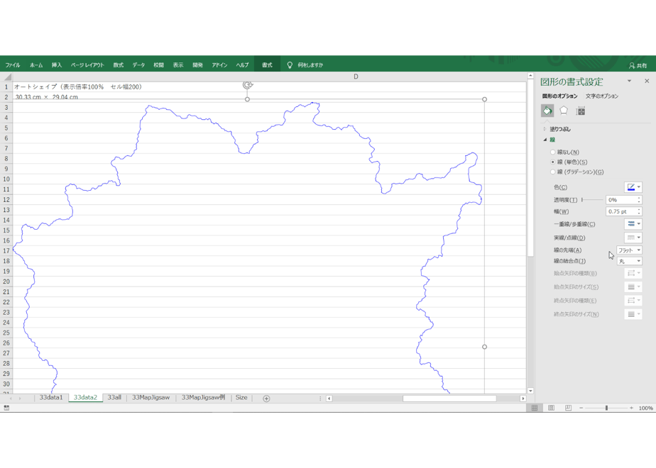Open the Effects pentagon icon tab
The height and width of the screenshot is (468, 656).
pyautogui.click(x=564, y=111)
